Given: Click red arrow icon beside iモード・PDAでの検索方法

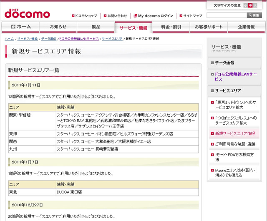Looking at the screenshot, I should coord(212,155).
